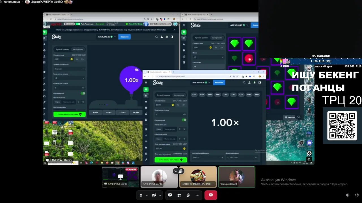Click the star favorites icon in Limbo sidebar

146,101
